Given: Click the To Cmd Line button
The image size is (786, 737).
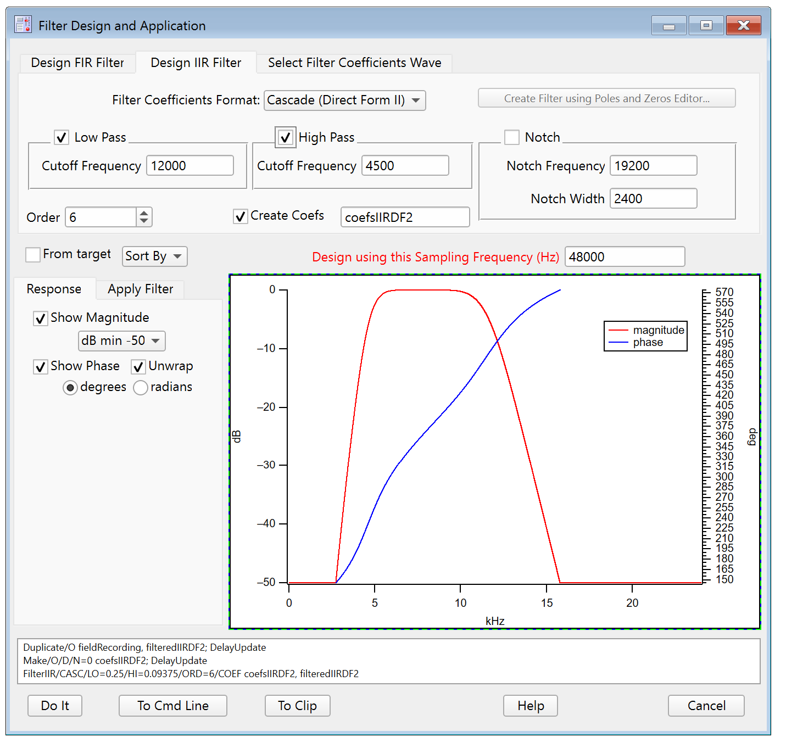Looking at the screenshot, I should click(172, 706).
